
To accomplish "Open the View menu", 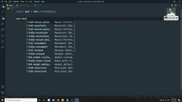I will click(22, 2).
